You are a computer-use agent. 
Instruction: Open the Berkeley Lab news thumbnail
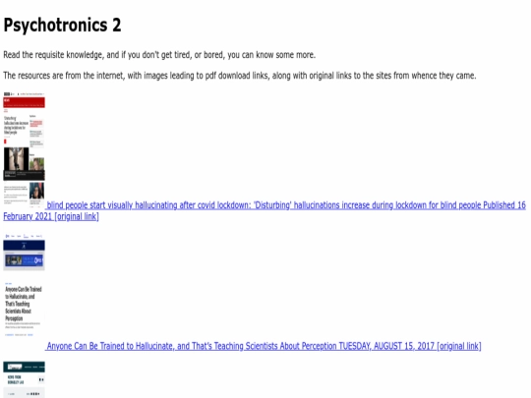[24, 379]
